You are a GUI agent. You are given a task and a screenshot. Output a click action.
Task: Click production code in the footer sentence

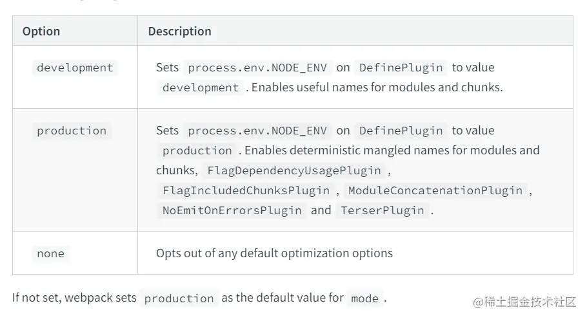tap(179, 298)
